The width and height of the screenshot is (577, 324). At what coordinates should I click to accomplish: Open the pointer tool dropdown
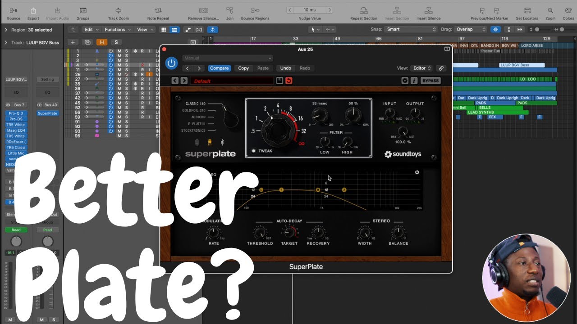pyautogui.click(x=315, y=29)
